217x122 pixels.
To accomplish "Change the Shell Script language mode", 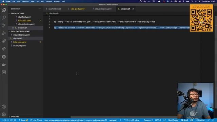I will [x=173, y=120].
